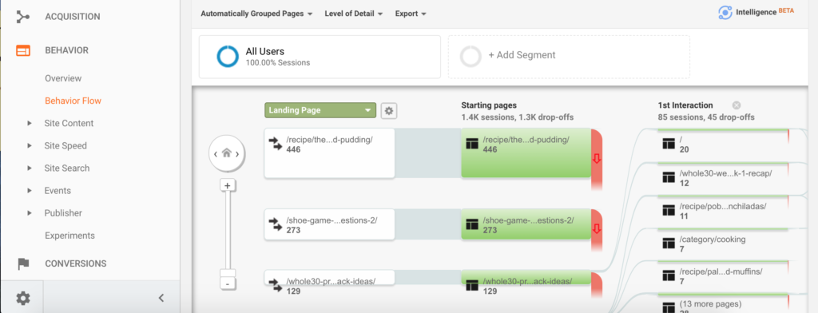
Task: Click the home navigation control in the flow
Action: pyautogui.click(x=226, y=153)
